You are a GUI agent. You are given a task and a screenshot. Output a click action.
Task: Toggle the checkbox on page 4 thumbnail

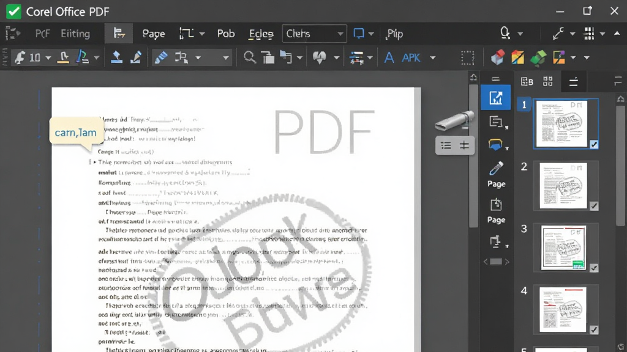tap(594, 329)
